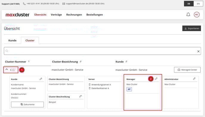This screenshot has height=117, width=205.
Task: Click Max Cluster under Manager
Action: pos(132,84)
